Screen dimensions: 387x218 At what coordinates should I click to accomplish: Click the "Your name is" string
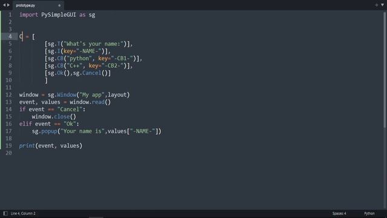(82, 131)
